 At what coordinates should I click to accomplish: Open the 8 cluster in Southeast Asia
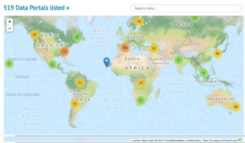(x=203, y=73)
